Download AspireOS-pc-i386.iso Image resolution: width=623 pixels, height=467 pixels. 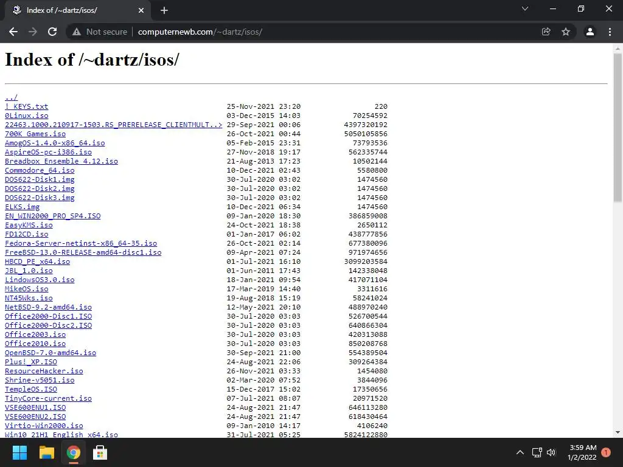coord(48,152)
